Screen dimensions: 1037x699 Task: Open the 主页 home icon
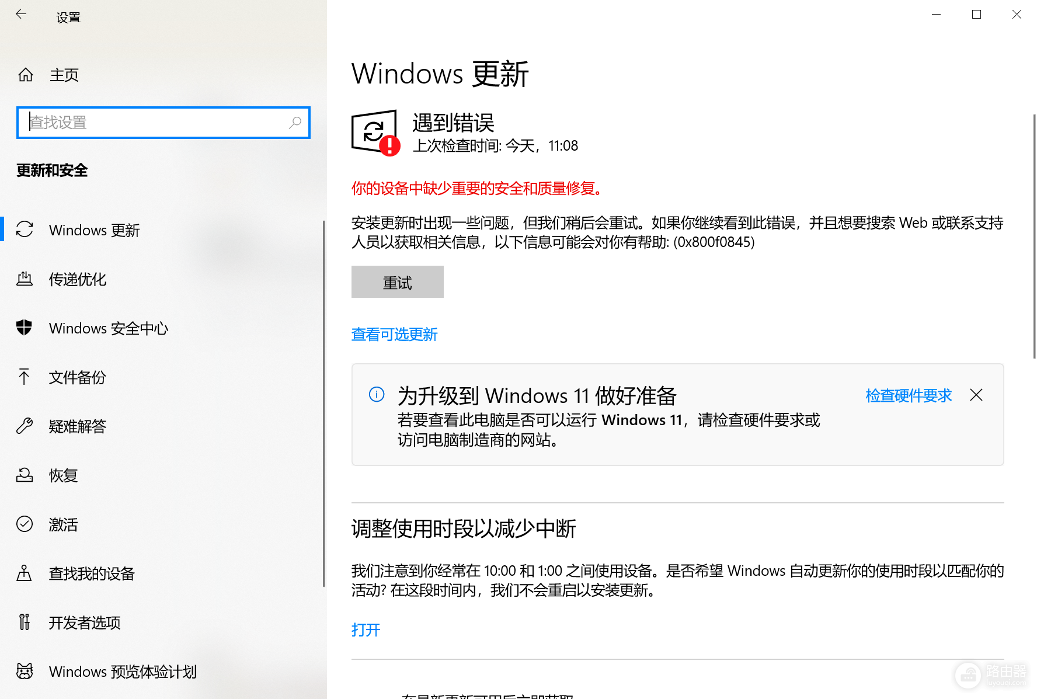coord(26,75)
